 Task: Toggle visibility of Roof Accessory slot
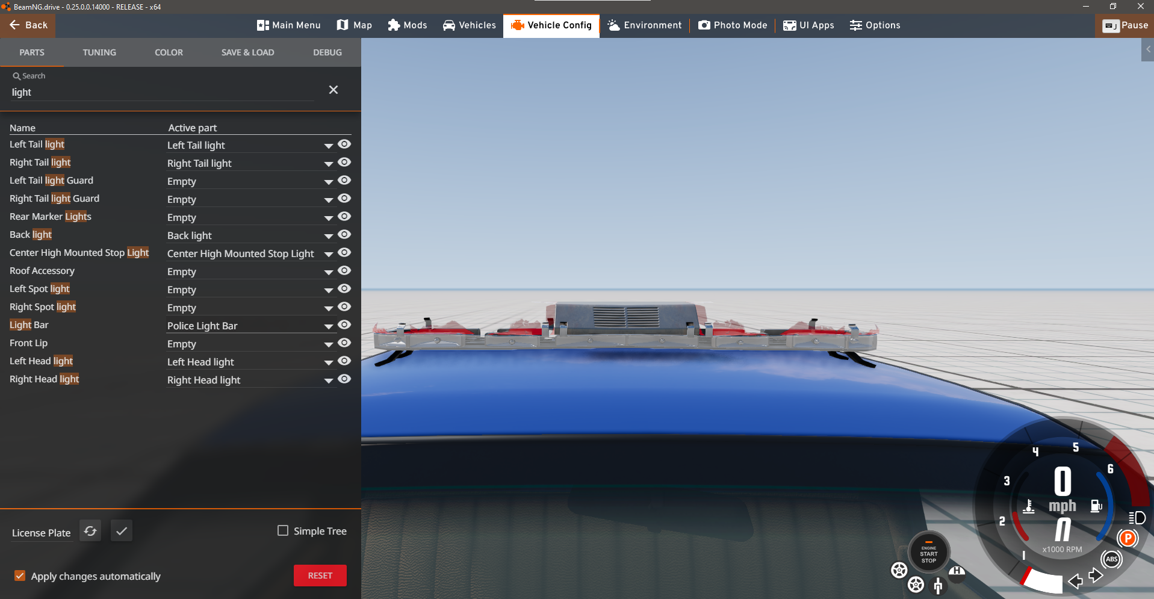click(x=344, y=271)
